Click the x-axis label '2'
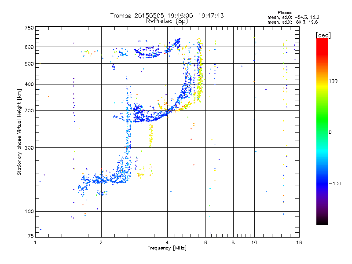Viewport: 352px width, 264px height. click(101, 242)
